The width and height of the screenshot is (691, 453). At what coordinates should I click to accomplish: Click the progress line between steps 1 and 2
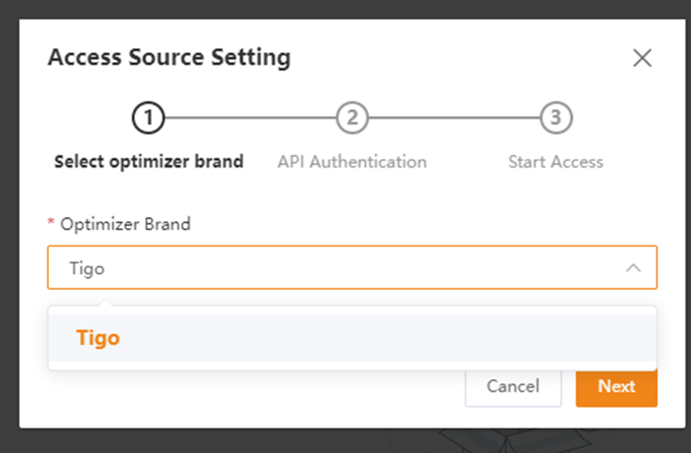click(250, 117)
